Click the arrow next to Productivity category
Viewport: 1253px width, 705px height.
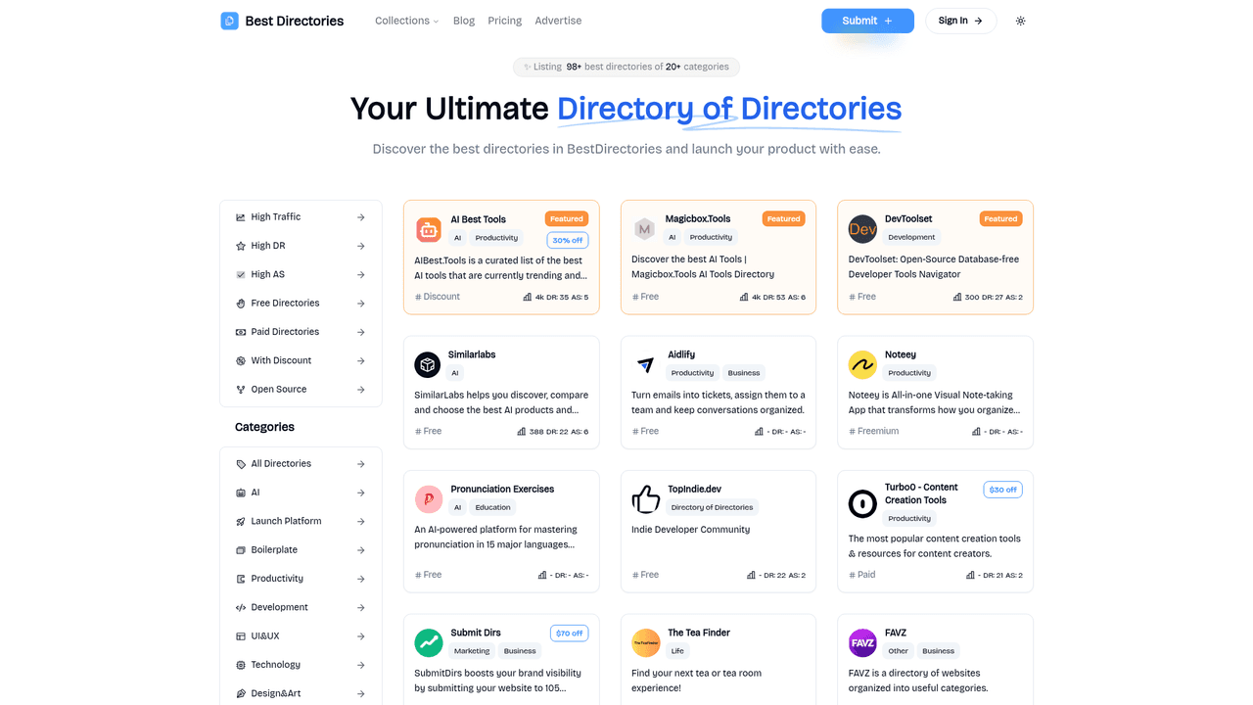[x=361, y=579]
